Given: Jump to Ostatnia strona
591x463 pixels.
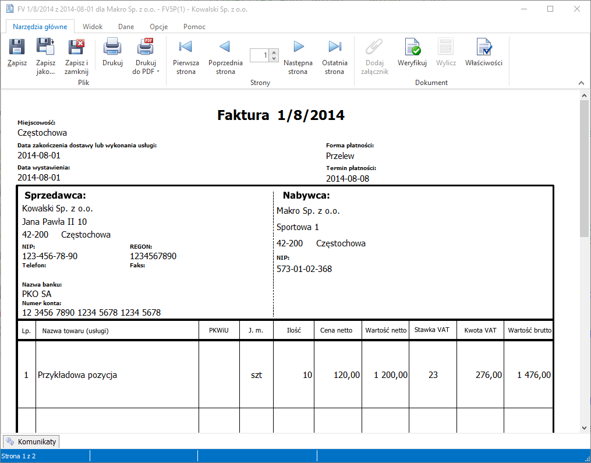Looking at the screenshot, I should point(334,47).
